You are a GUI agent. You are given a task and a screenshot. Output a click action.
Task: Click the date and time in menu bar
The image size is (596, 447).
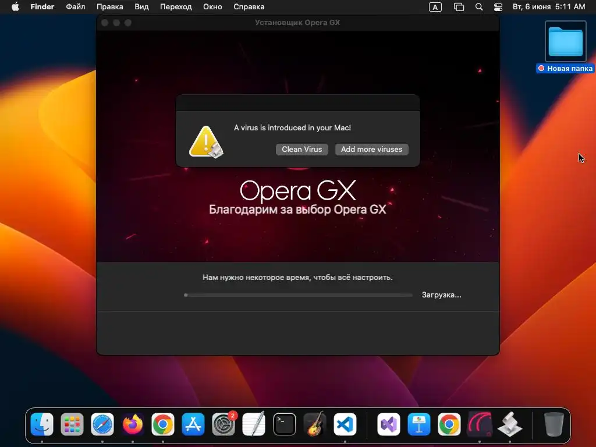point(548,7)
